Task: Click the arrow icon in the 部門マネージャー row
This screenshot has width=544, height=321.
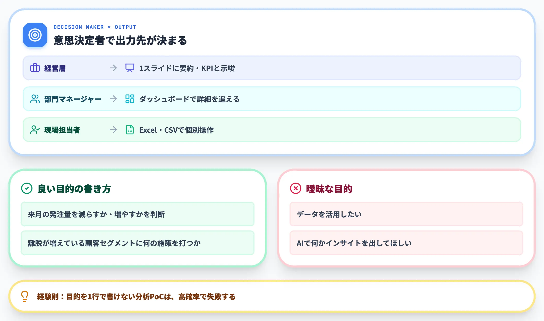Action: click(x=113, y=99)
